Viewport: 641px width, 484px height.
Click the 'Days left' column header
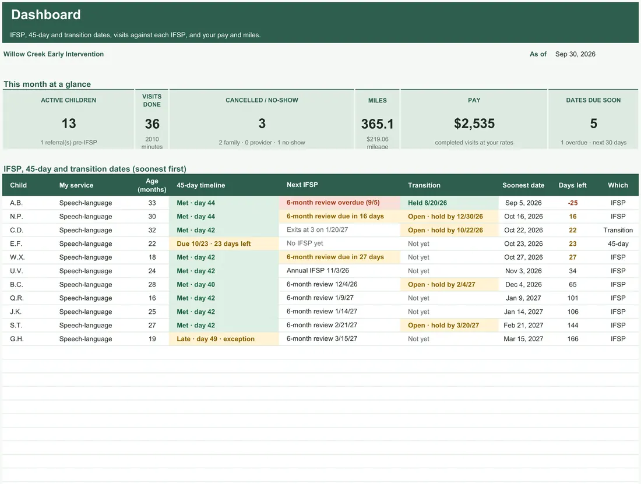572,185
